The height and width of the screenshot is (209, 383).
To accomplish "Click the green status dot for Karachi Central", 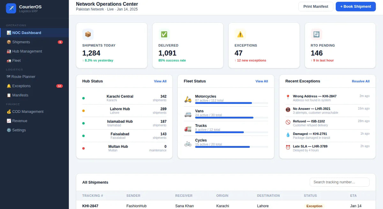I will [x=84, y=98].
